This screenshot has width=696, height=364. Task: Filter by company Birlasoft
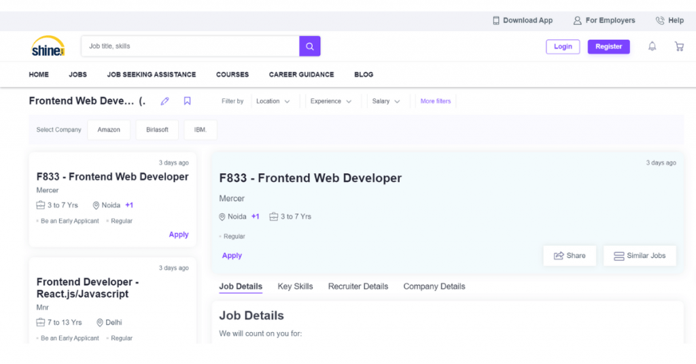pyautogui.click(x=157, y=130)
